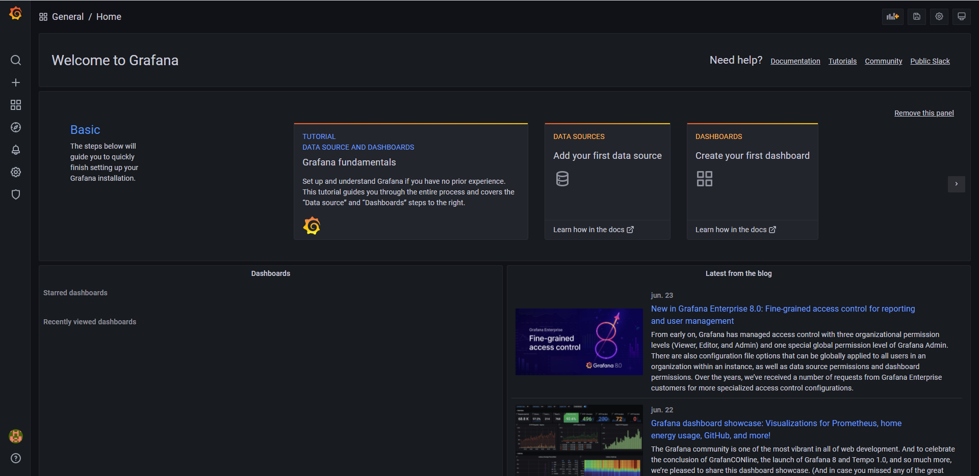Open the Dashboards grid icon in sidebar
The height and width of the screenshot is (476, 979).
pos(16,105)
